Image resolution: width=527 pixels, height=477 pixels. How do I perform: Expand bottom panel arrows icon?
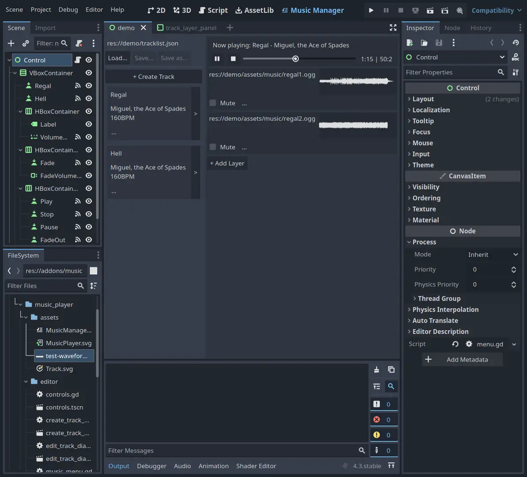click(391, 466)
